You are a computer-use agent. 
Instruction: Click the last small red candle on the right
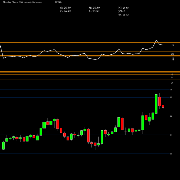pos(163,106)
